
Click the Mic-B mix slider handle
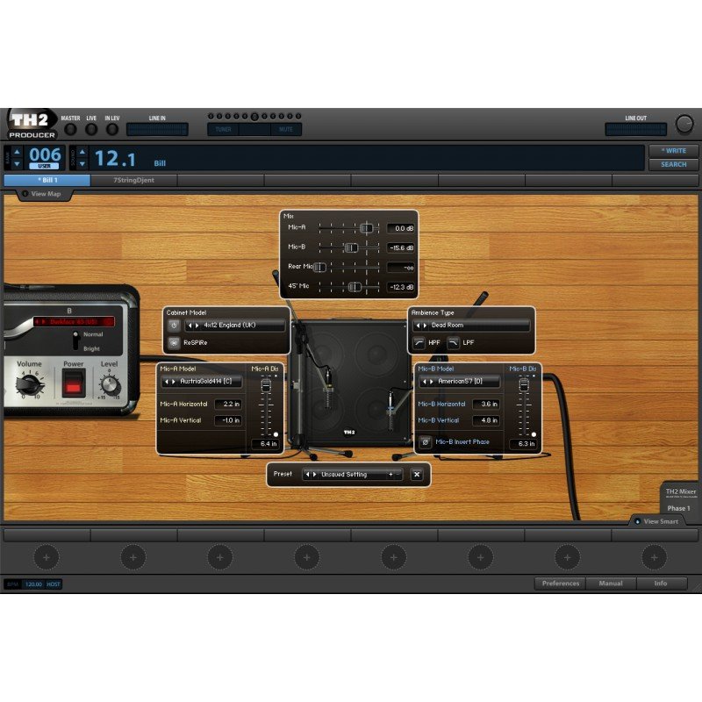352,247
